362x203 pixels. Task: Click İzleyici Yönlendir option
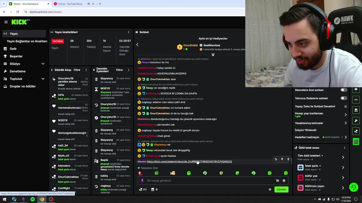pyautogui.click(x=306, y=130)
